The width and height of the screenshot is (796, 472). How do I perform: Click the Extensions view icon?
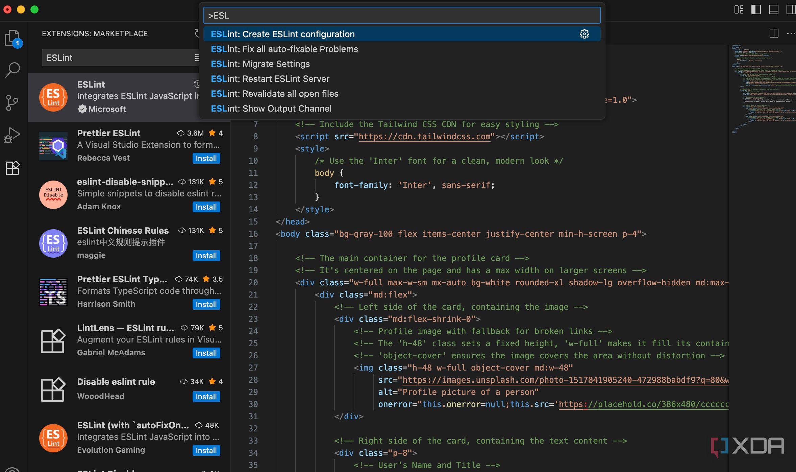click(13, 168)
